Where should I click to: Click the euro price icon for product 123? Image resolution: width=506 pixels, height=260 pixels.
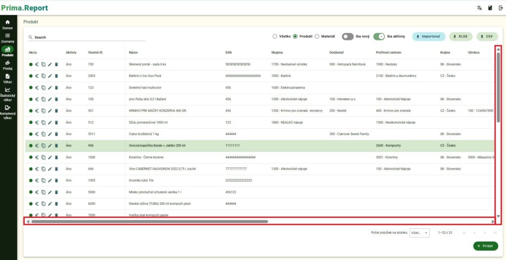coord(37,87)
